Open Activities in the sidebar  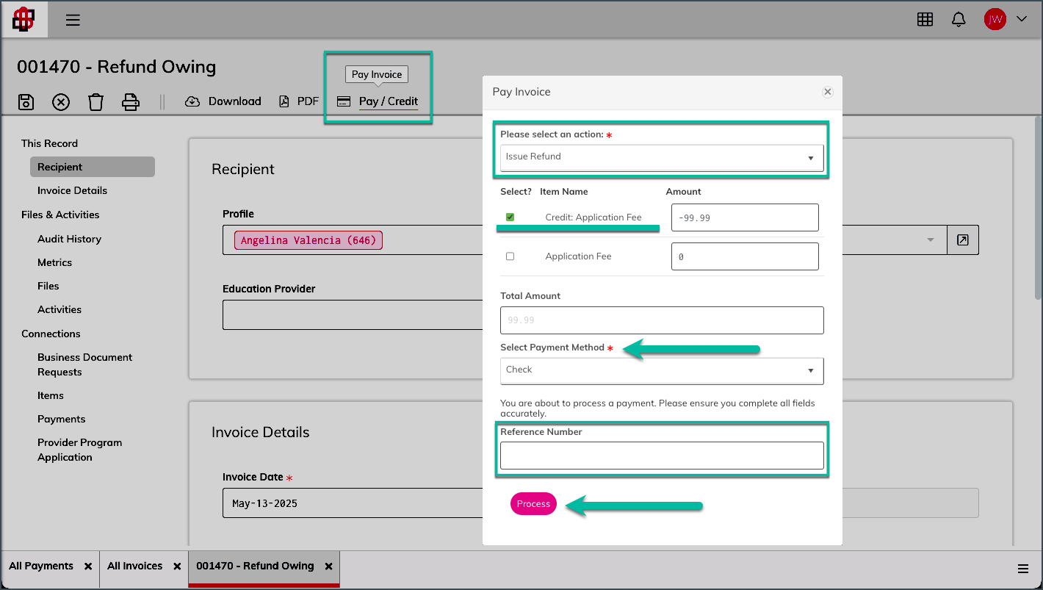[x=59, y=309]
